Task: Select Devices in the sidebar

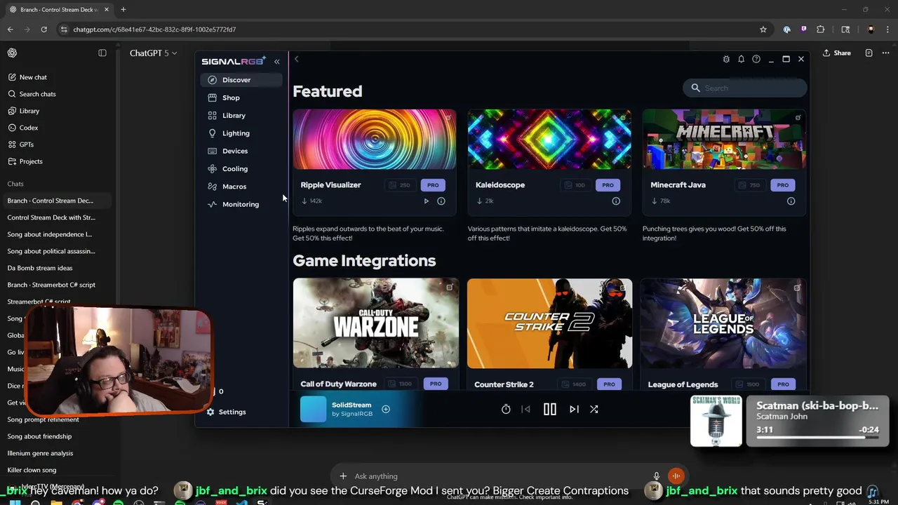Action: 241,151
